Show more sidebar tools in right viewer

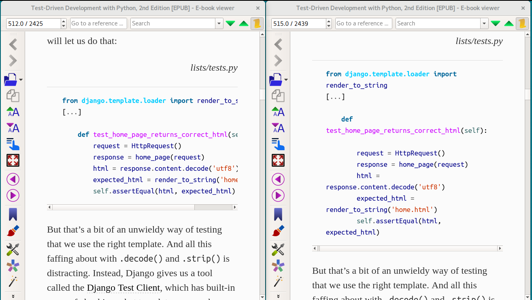tap(278, 296)
